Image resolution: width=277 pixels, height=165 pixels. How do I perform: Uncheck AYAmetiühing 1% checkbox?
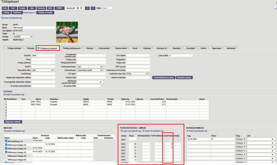[6, 141]
